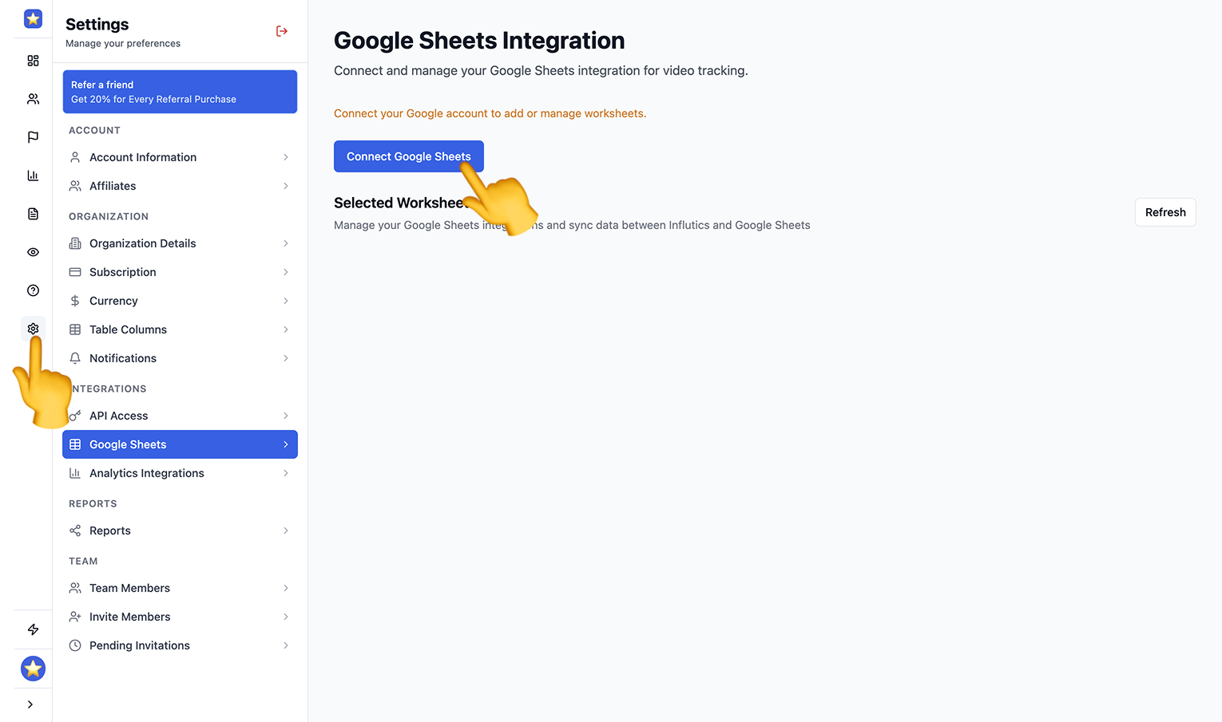Expand Invite Members chevron arrow
This screenshot has width=1222, height=722.
click(286, 617)
